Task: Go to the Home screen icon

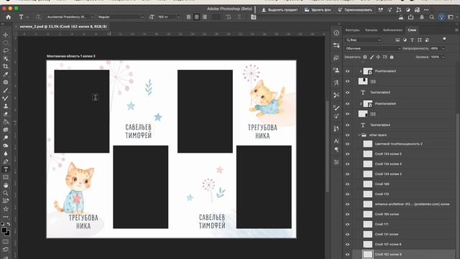Action: 8,17
